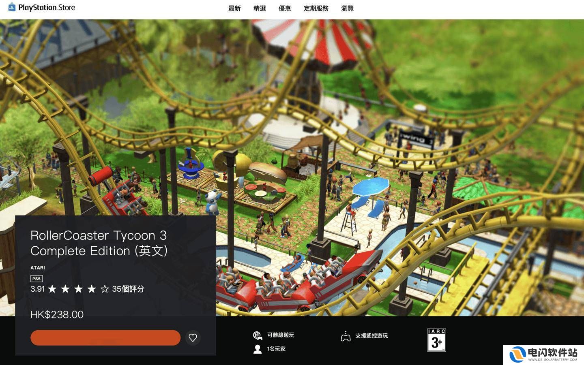Click the IARC 3+ rating badge
Screen dimensions: 584x365
tap(436, 340)
